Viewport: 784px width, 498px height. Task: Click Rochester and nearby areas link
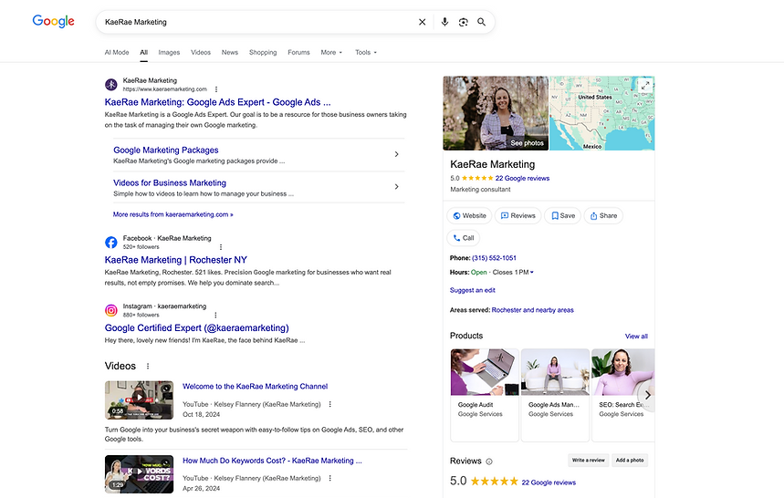tap(532, 310)
